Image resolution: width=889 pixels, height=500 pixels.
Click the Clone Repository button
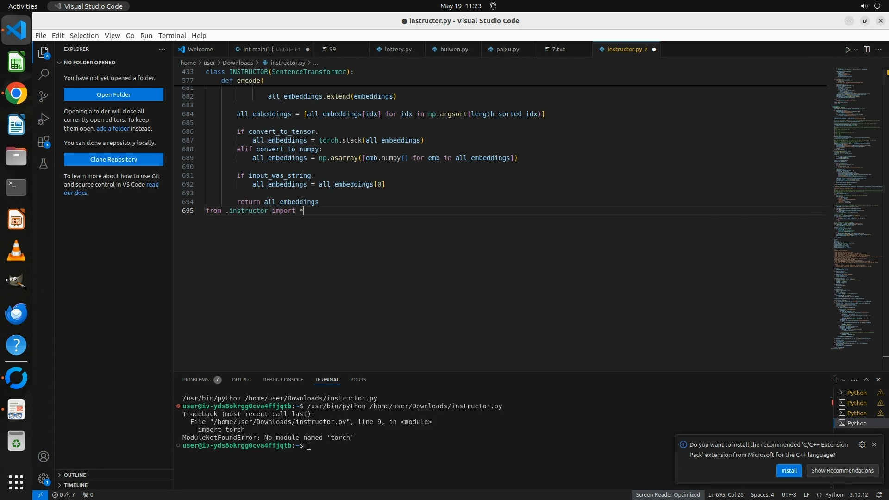click(x=113, y=159)
